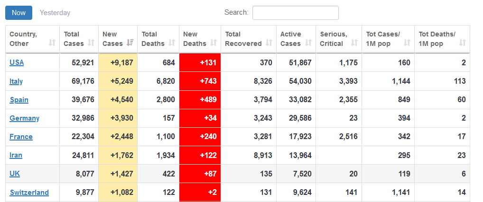Select Spain total deaths value 2,800
This screenshot has height=202, width=483.
(166, 100)
